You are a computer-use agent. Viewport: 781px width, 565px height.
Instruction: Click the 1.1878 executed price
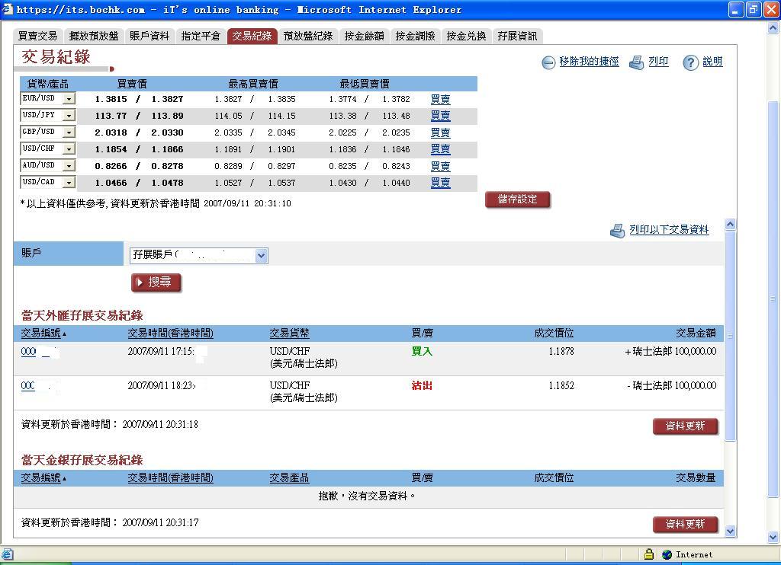click(x=561, y=352)
